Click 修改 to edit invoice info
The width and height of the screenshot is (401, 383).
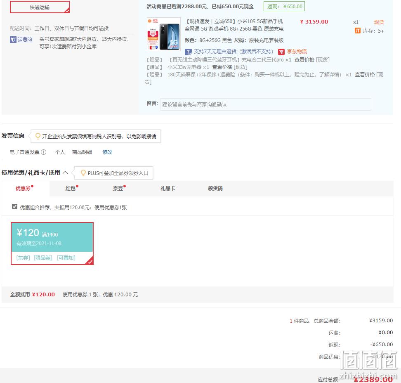point(107,152)
